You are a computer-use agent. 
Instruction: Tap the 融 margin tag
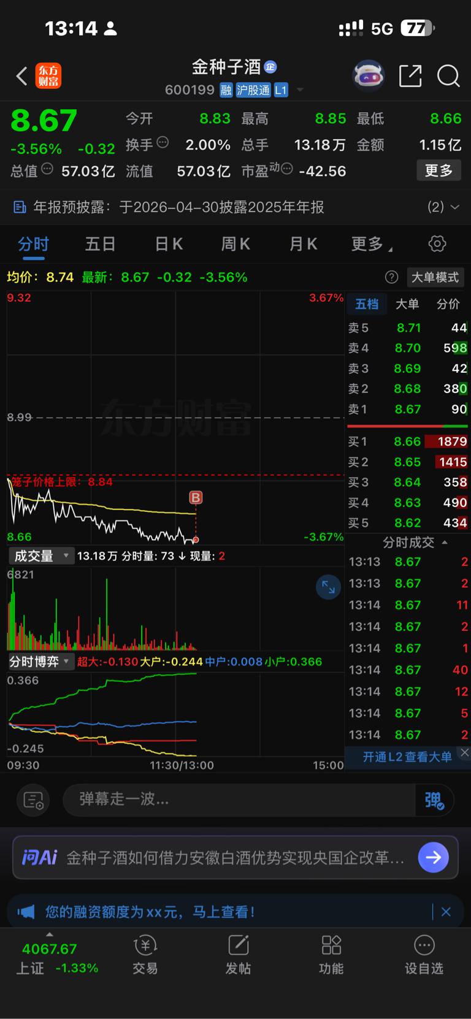point(226,90)
